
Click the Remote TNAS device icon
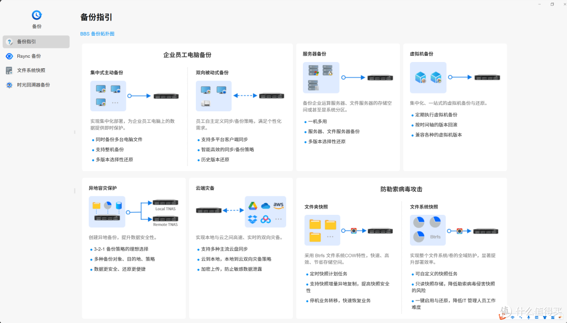165,218
